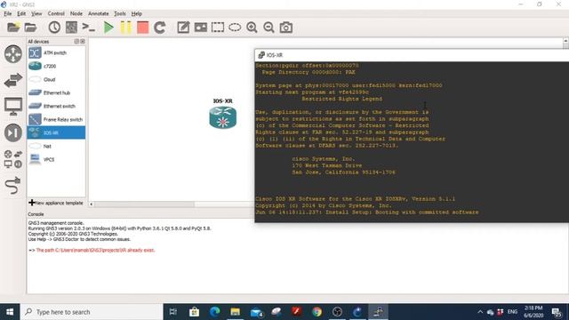
Task: Open File Explorer from the taskbar
Action: tap(235, 312)
